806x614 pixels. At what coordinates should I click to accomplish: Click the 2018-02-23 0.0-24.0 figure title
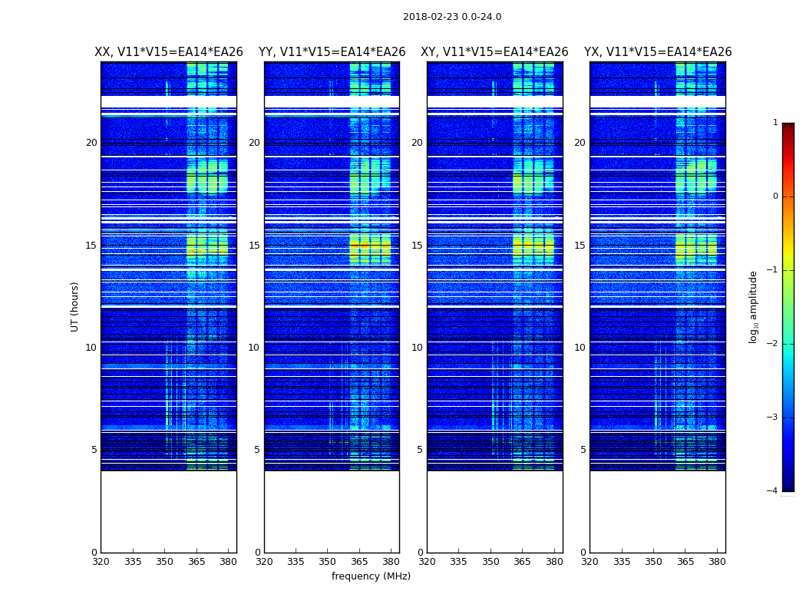click(452, 17)
